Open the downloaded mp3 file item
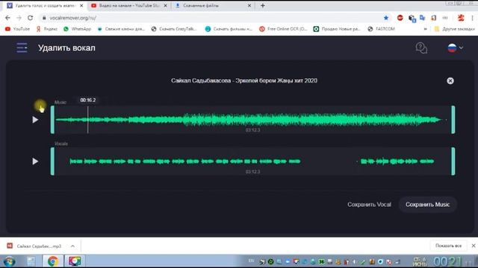Image resolution: width=478 pixels, height=268 pixels. pos(34,246)
